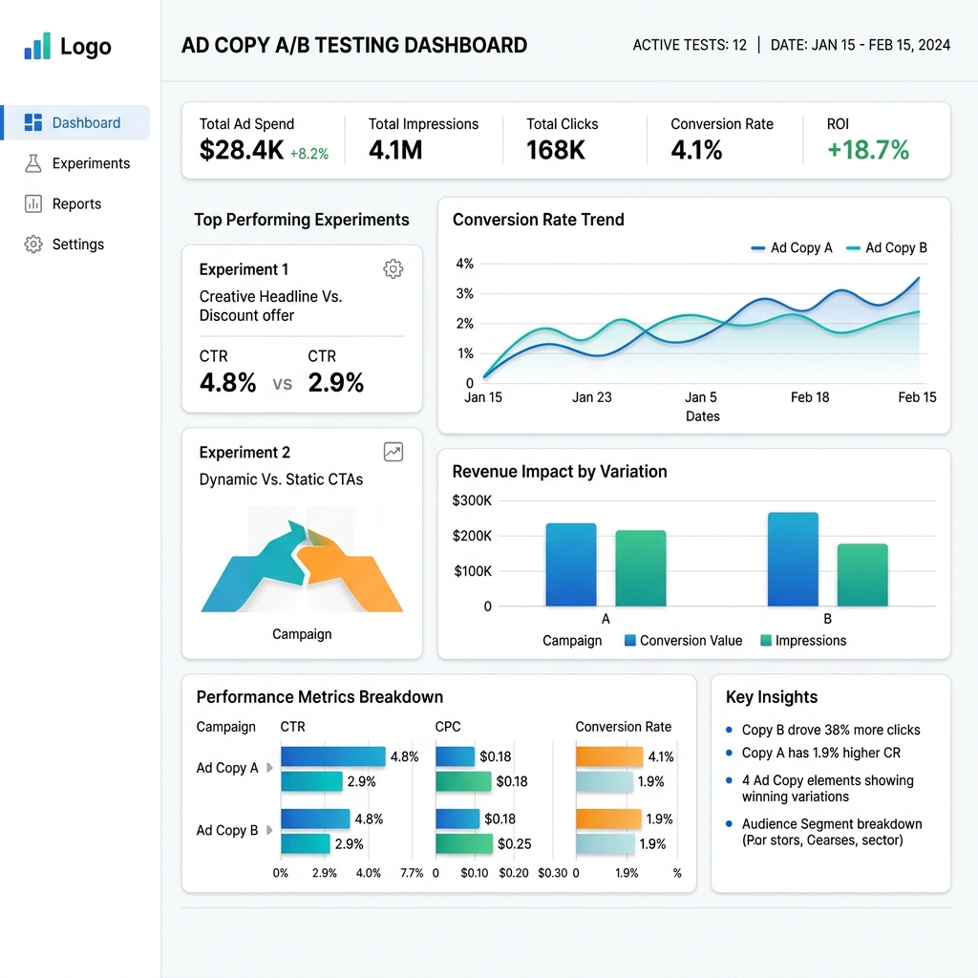Select the Experiment 1 card title
978x978 pixels.
pyautogui.click(x=244, y=269)
